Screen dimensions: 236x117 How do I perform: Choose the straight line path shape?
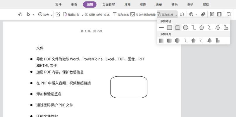coord(161,27)
